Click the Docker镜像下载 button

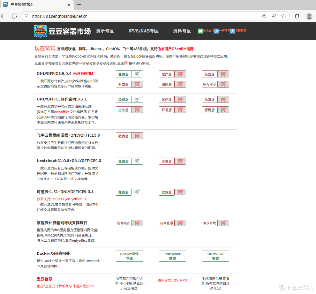129,256
